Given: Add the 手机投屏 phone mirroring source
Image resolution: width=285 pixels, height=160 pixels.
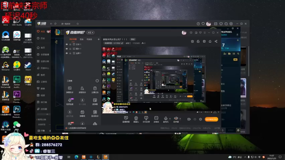Looking at the screenshot, I should 146,119.
